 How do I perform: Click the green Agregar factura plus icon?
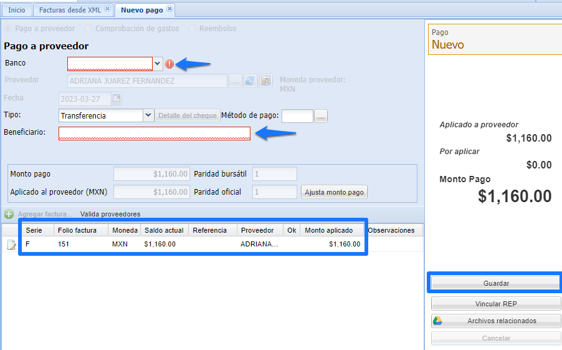tap(9, 214)
